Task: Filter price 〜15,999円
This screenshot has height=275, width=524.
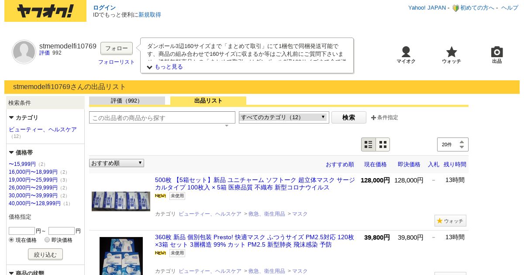Action: click(22, 164)
